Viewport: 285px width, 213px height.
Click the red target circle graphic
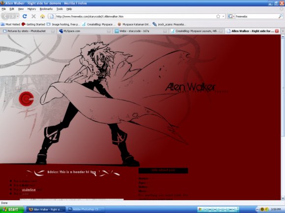point(27,99)
